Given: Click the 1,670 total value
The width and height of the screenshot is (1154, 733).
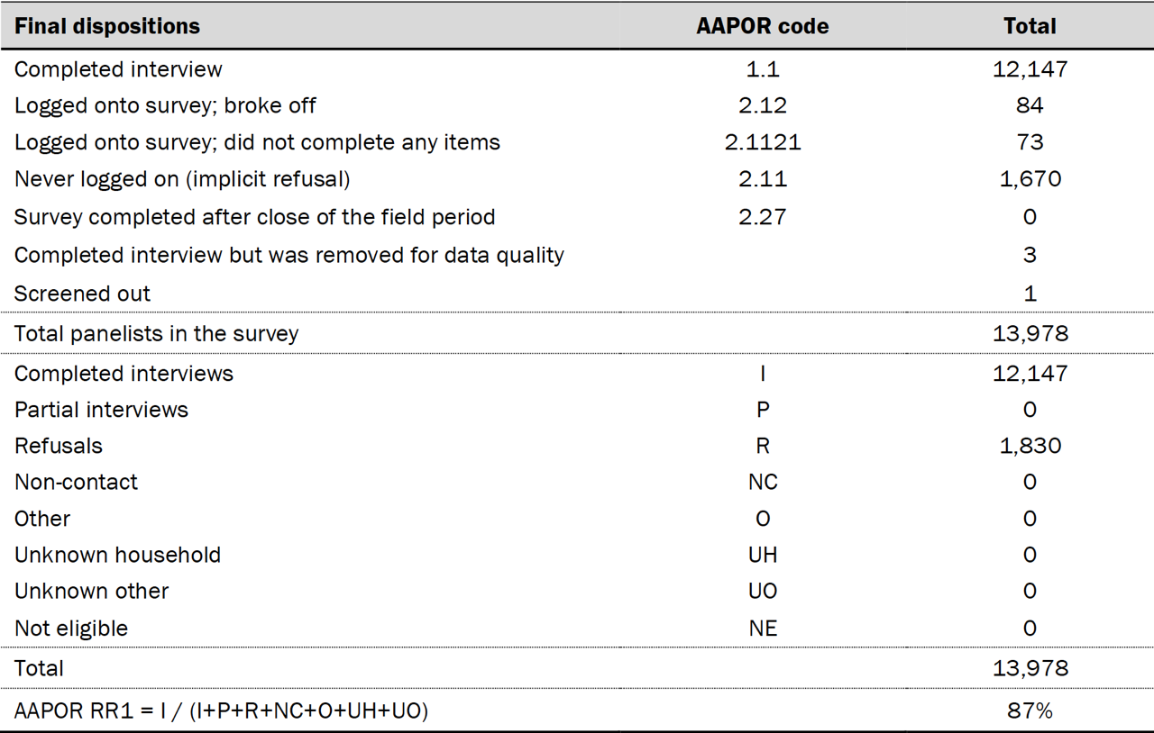Looking at the screenshot, I should 1030,179.
